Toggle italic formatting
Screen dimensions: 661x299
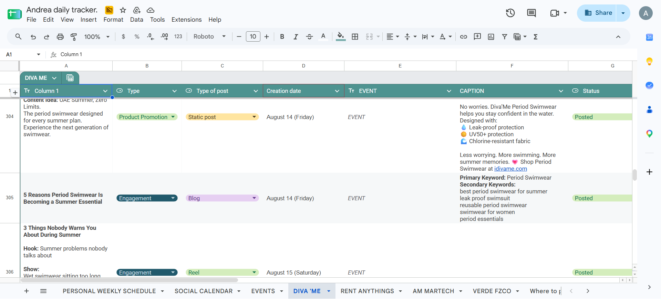click(296, 36)
